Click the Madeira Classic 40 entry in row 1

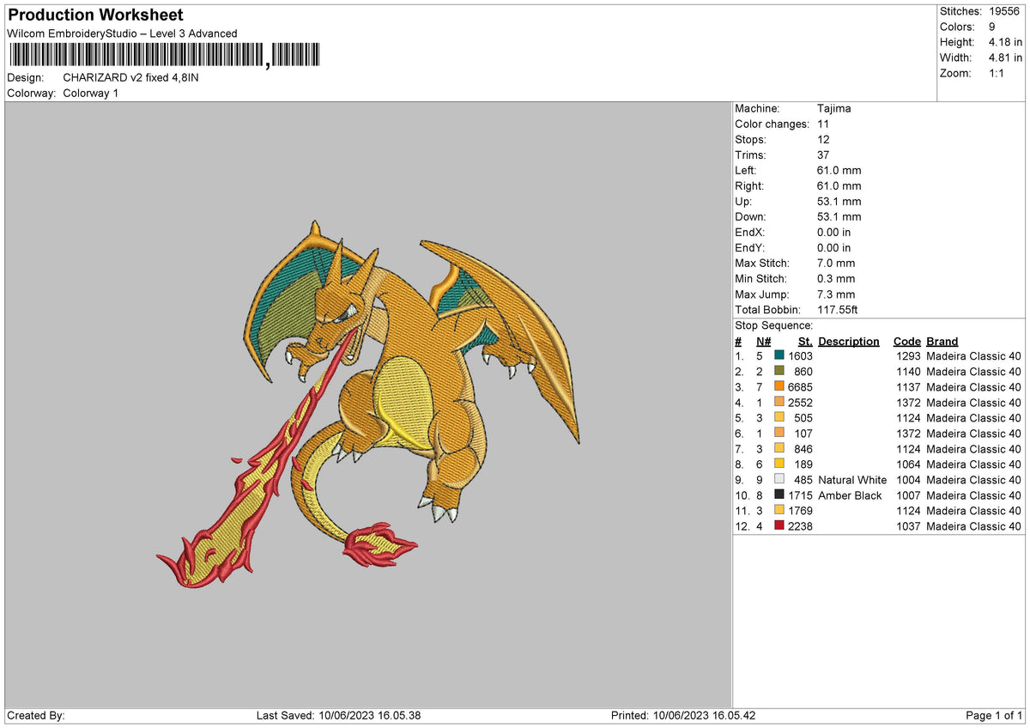pos(973,355)
